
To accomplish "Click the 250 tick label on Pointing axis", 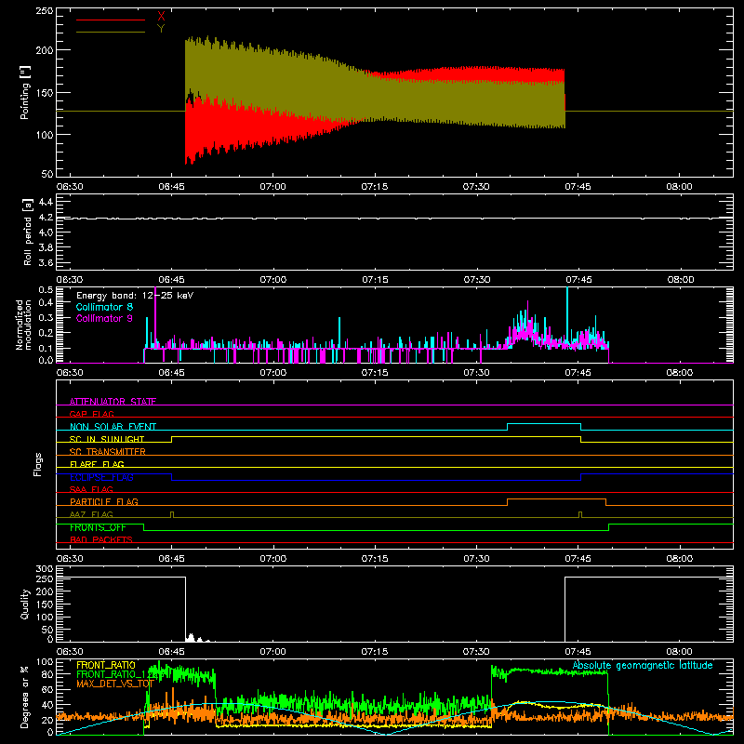I will click(x=45, y=11).
